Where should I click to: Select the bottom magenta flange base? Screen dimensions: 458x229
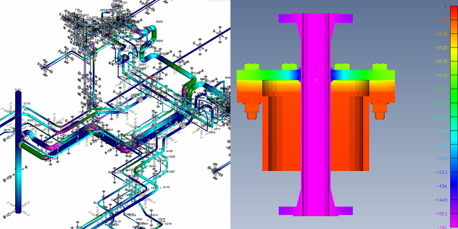[x=316, y=210]
